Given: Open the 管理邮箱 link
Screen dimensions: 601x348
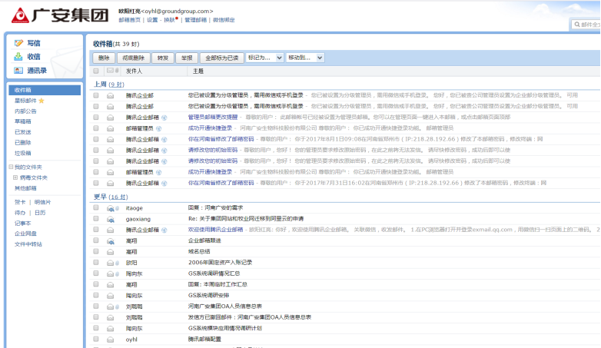Looking at the screenshot, I should 195,20.
